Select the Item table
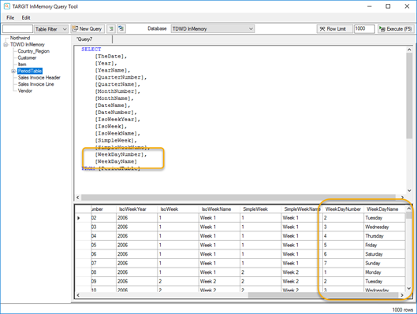This screenshot has width=417, height=314. pyautogui.click(x=22, y=65)
